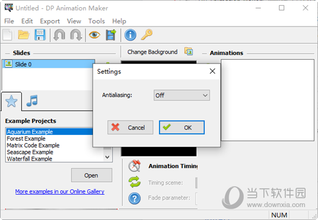Image resolution: width=318 pixels, height=220 pixels.
Task: Open a project with the folder icon
Action: coord(23,35)
